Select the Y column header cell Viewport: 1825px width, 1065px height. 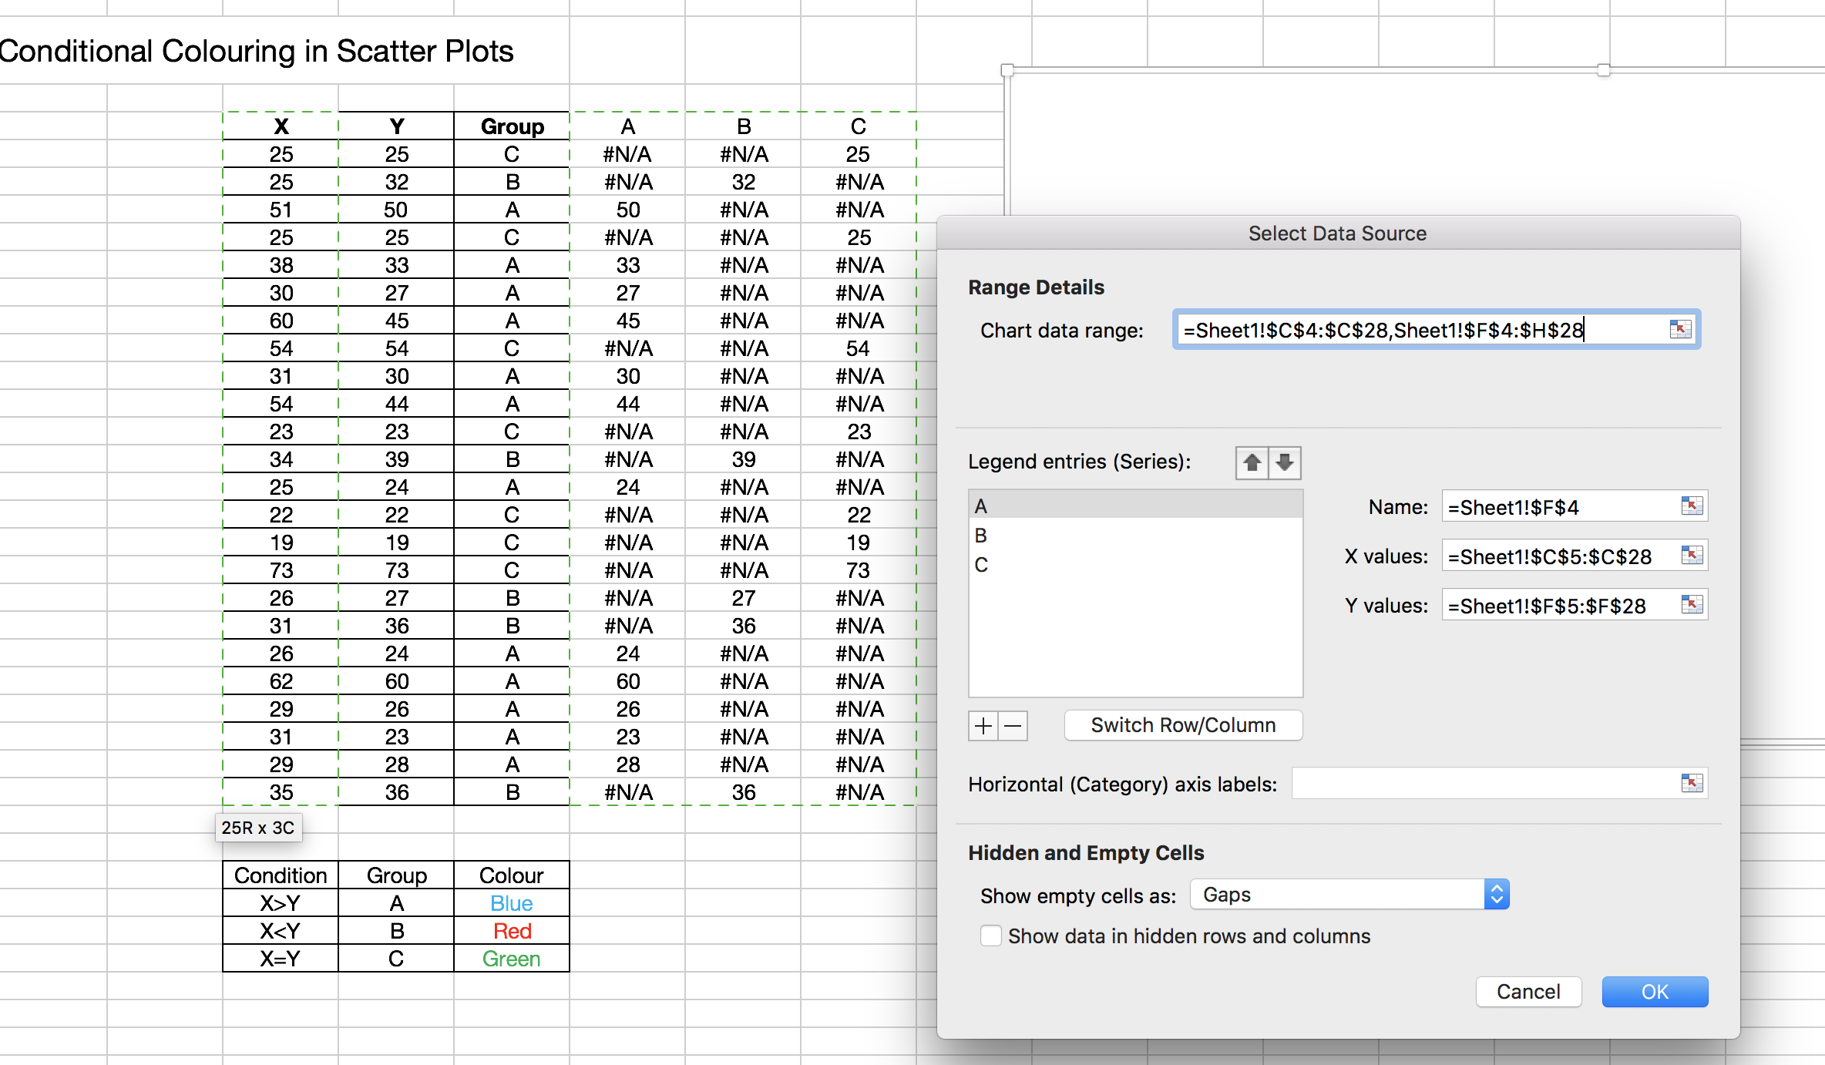397,126
